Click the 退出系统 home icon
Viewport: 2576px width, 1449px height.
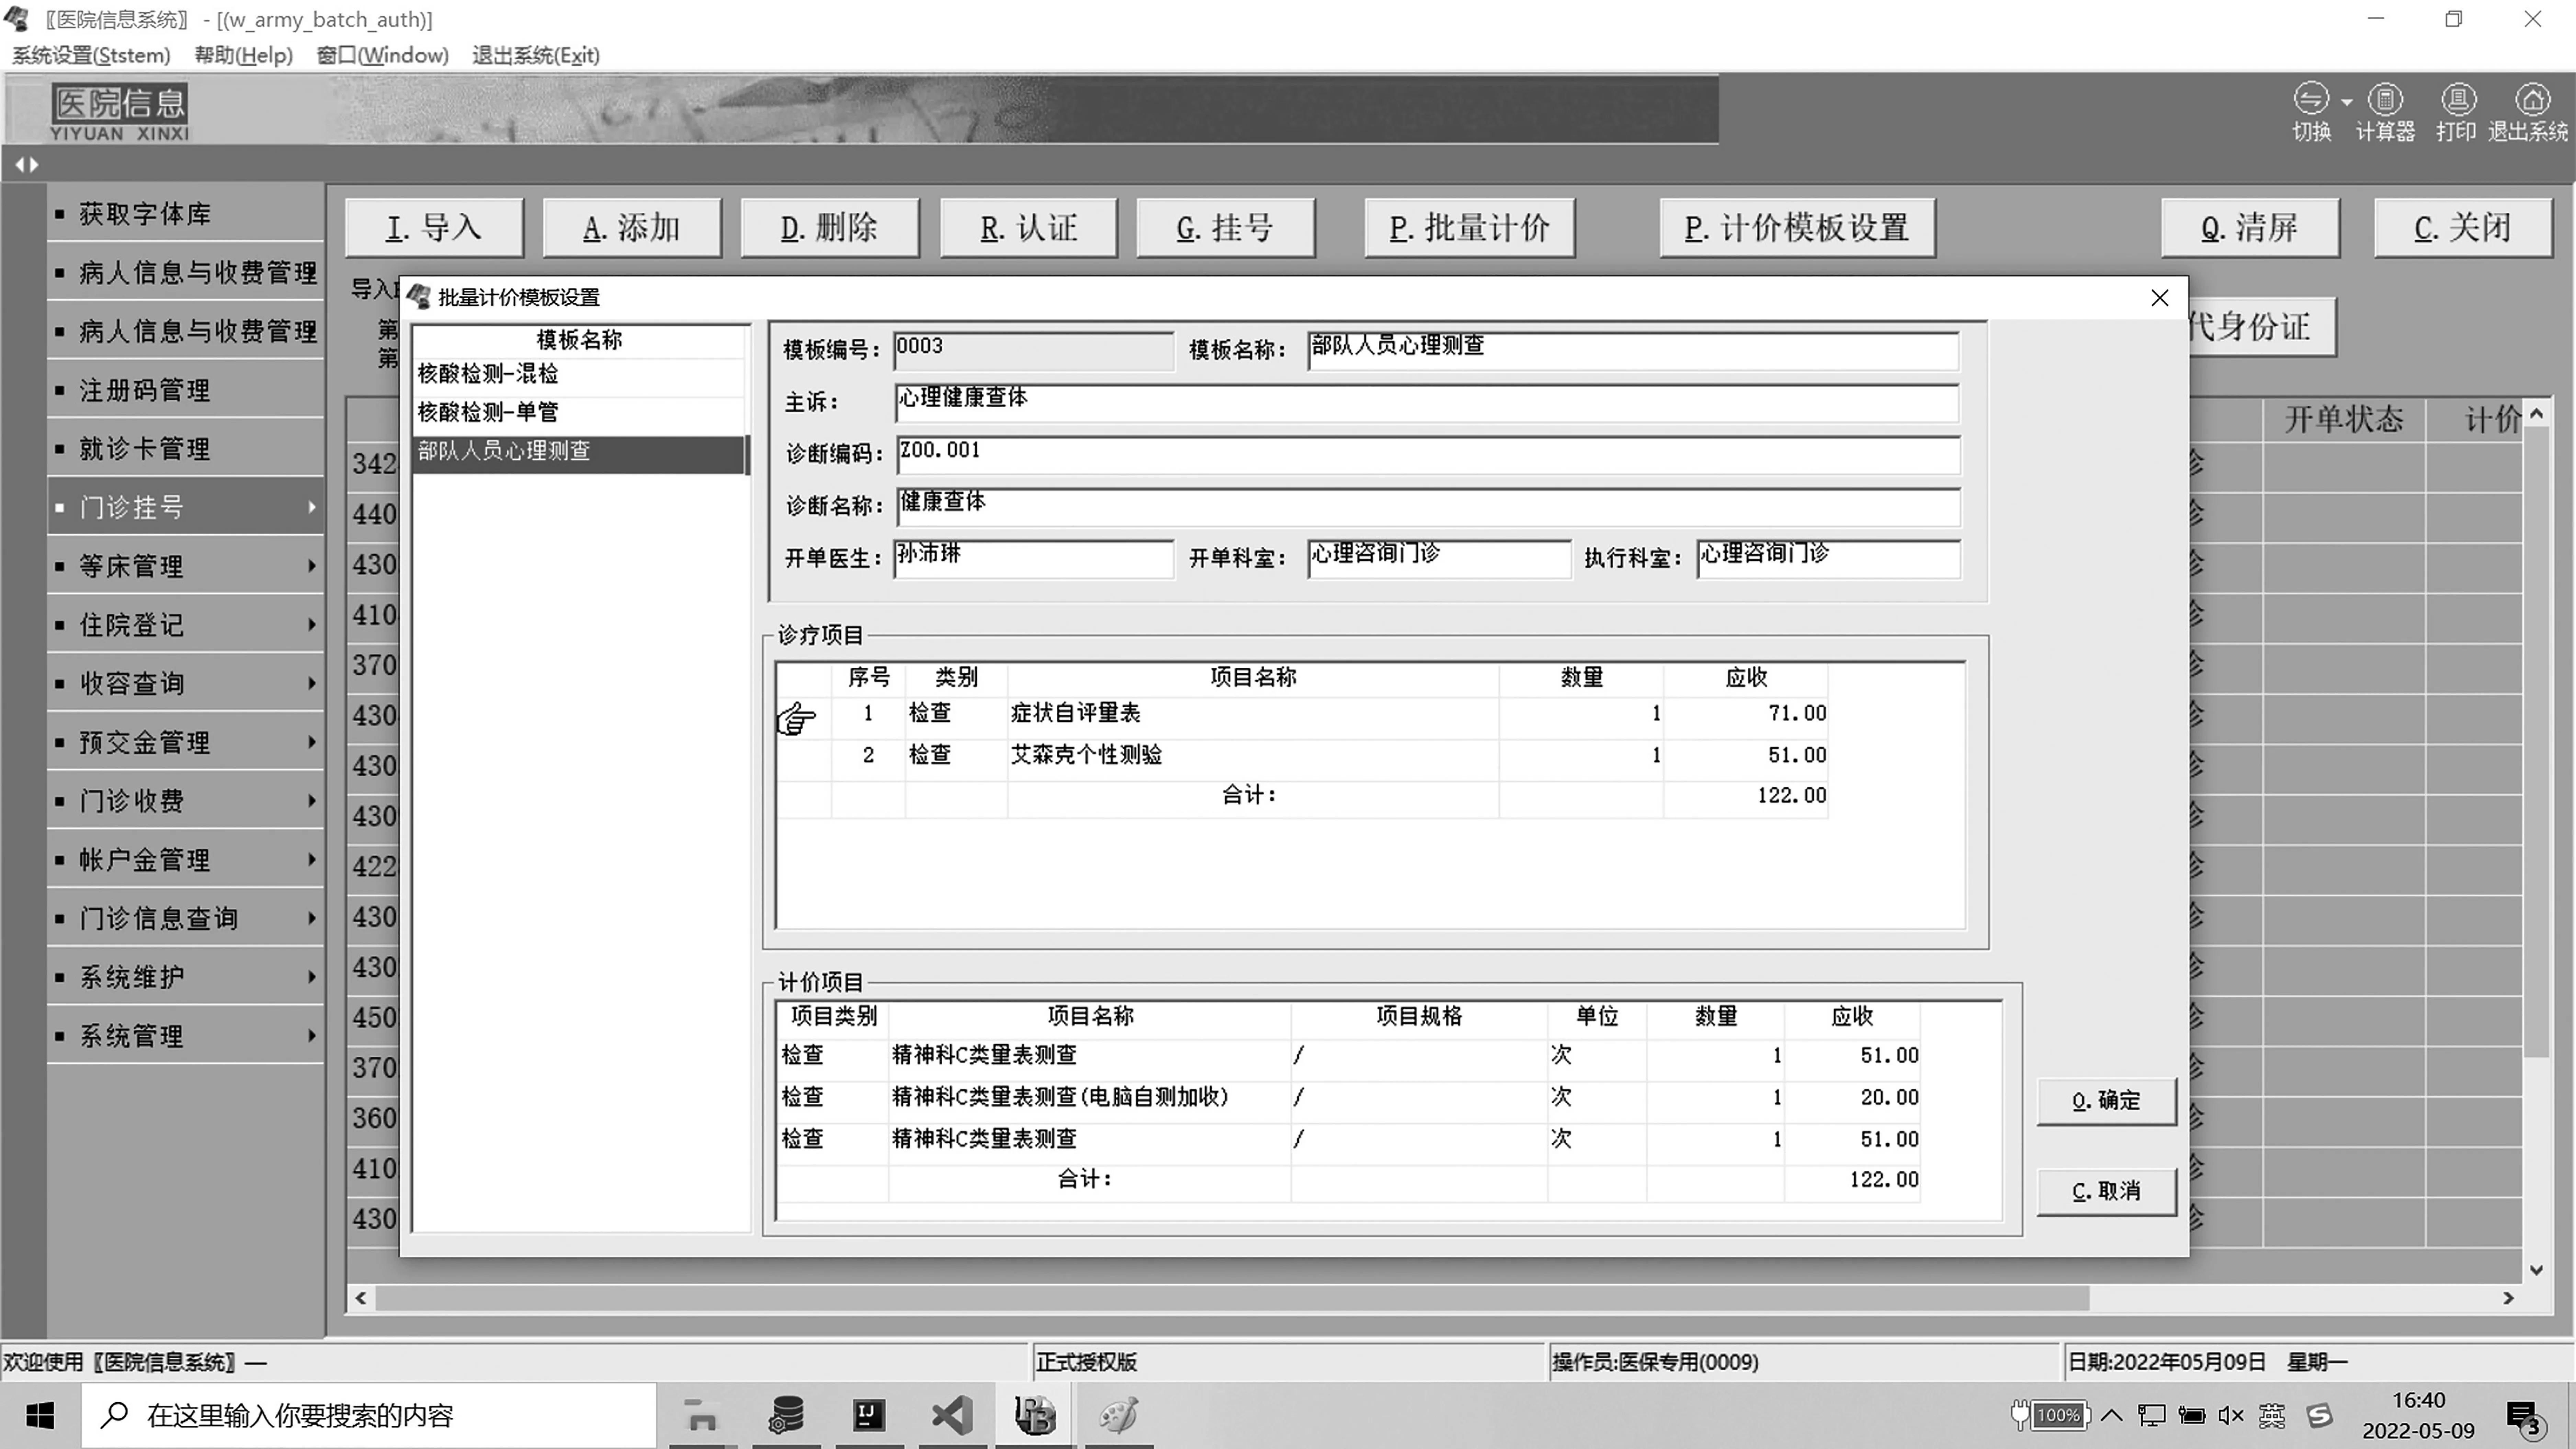tap(2532, 99)
